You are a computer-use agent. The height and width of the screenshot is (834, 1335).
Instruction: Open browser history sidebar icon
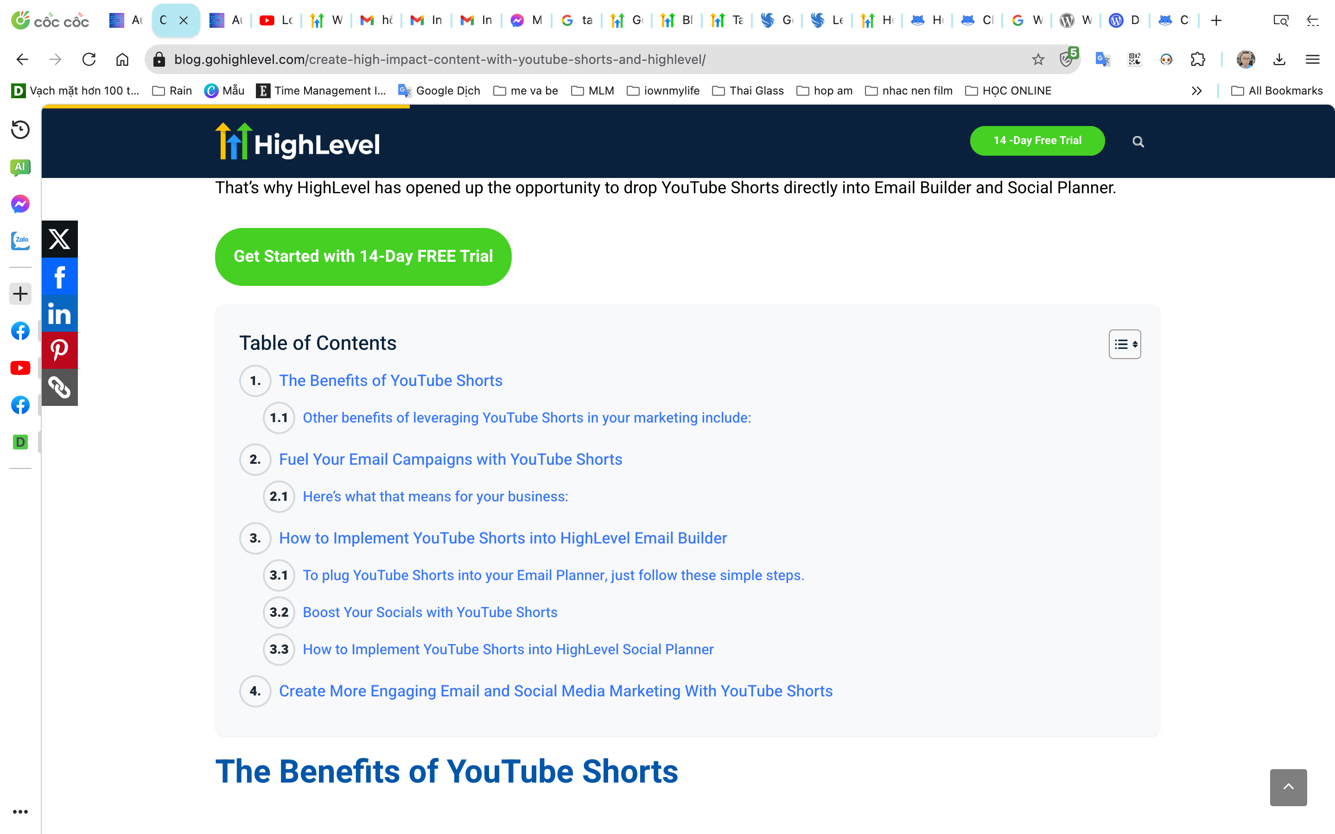20,130
